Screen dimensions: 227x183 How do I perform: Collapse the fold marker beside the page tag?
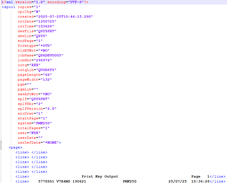pyautogui.click(x=1, y=147)
